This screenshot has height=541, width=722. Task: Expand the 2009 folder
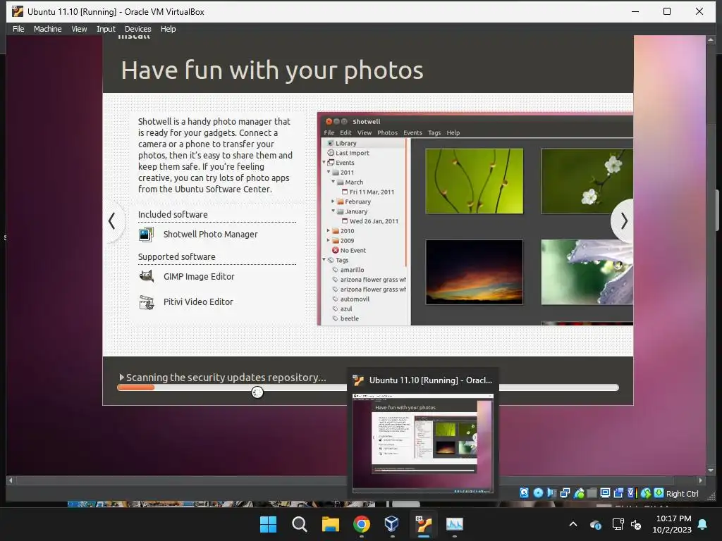[x=329, y=240]
